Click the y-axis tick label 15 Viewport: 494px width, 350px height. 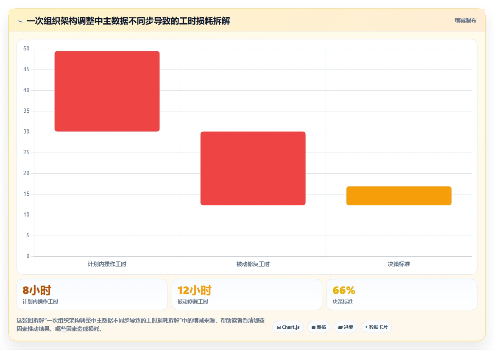(26, 194)
